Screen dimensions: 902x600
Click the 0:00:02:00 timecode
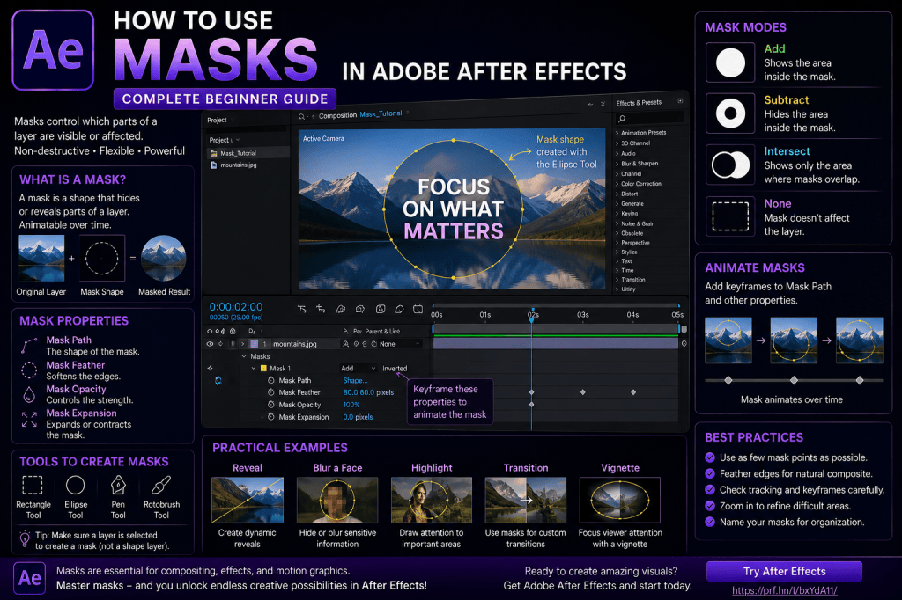pyautogui.click(x=235, y=307)
